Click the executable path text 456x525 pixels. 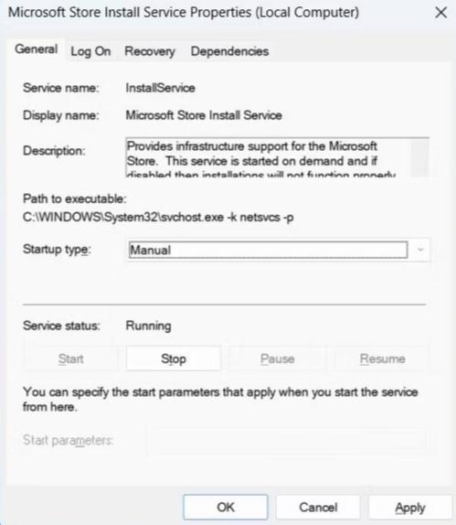click(158, 218)
